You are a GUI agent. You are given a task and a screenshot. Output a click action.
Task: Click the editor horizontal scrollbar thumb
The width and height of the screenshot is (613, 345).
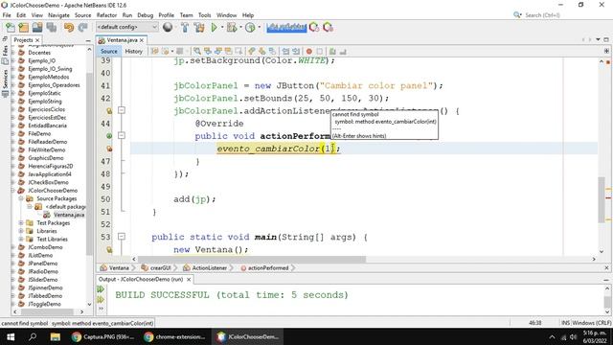[x=252, y=259]
